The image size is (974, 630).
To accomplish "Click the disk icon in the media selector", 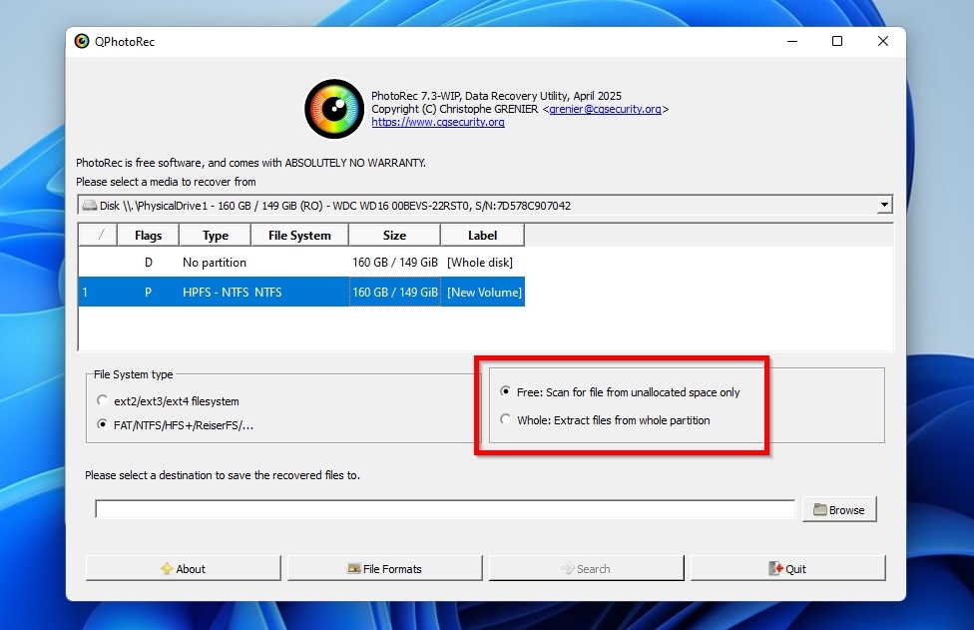I will point(91,205).
